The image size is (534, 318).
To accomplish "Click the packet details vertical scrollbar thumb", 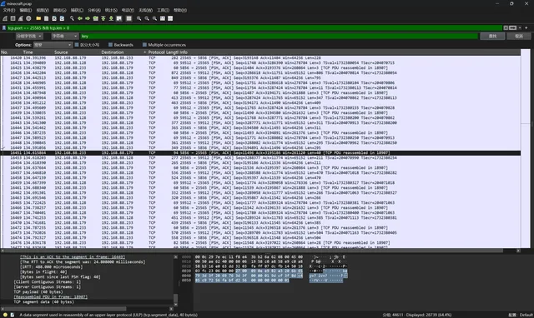I will pyautogui.click(x=176, y=298).
